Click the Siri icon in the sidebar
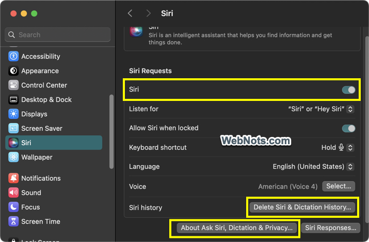 [13, 143]
